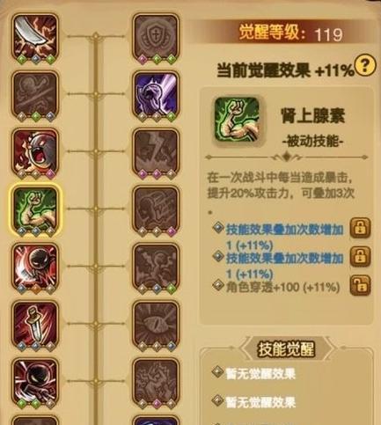The height and width of the screenshot is (425, 381).
Task: Pick the dark character red slash skill
Action: 35,267
